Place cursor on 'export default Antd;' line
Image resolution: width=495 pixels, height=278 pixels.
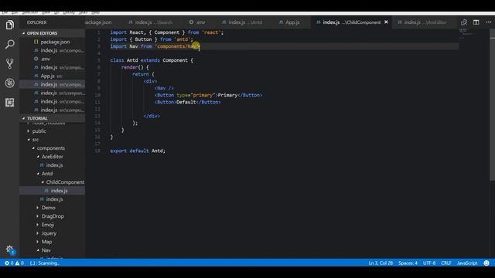click(x=138, y=151)
